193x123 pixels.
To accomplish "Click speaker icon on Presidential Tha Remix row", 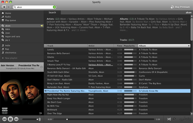I will [45, 91].
